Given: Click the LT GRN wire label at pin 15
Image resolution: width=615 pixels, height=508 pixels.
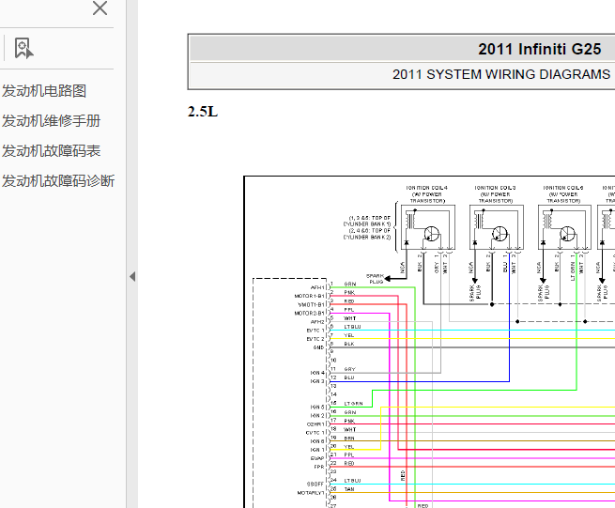Looking at the screenshot, I should click(353, 403).
